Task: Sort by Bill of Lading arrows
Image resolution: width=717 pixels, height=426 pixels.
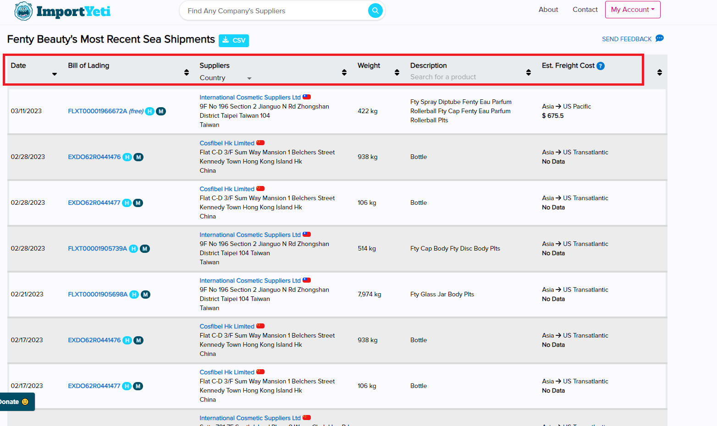Action: (x=187, y=72)
